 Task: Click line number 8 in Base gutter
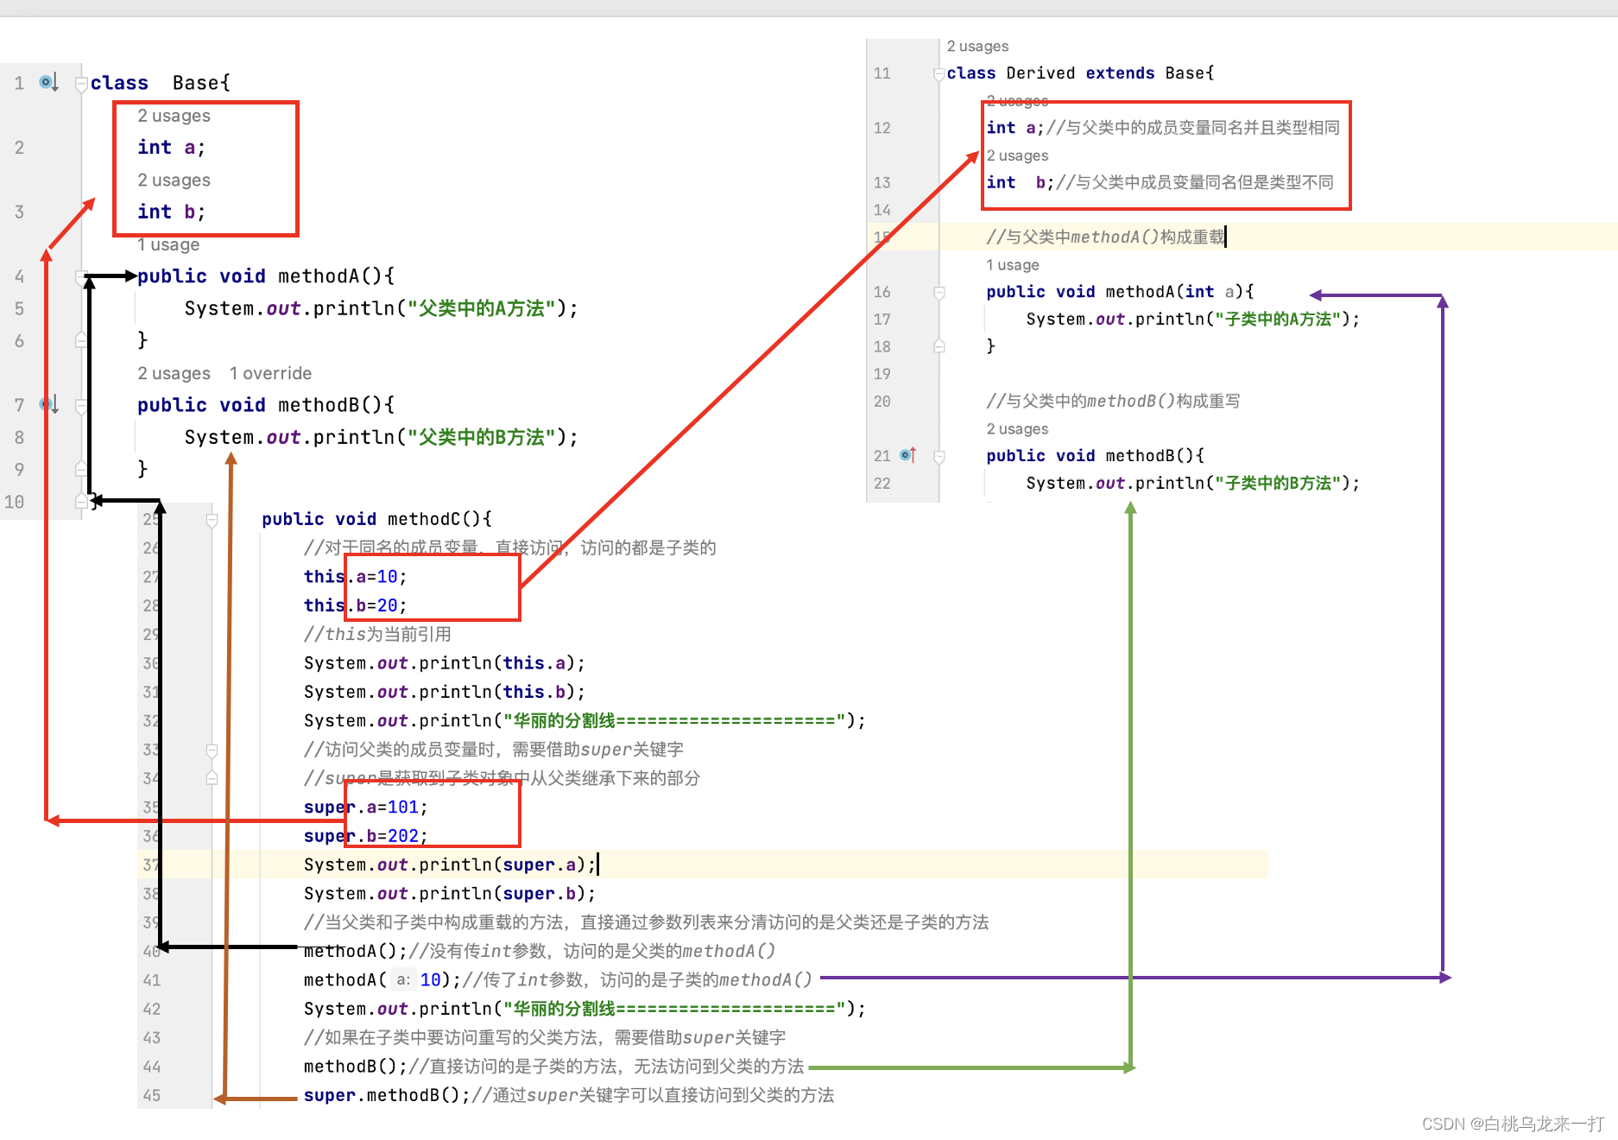(19, 437)
